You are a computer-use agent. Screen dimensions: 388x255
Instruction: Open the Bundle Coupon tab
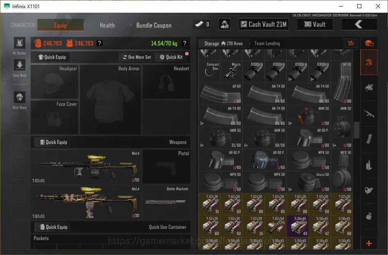pos(154,25)
